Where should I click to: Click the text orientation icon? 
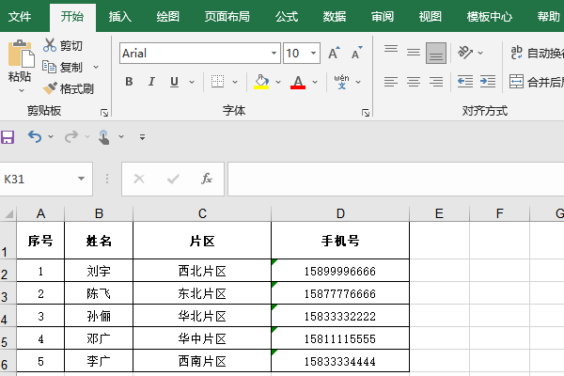pos(465,53)
